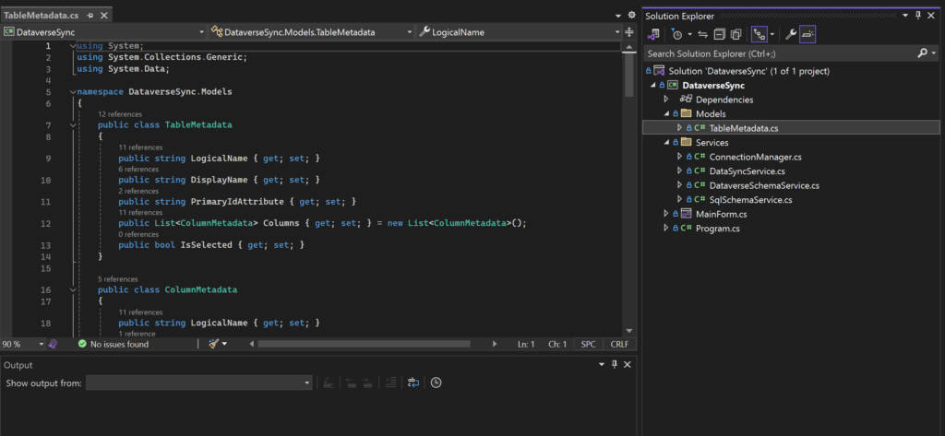
Task: Open Properties wrench in Solution Explorer
Action: [x=791, y=35]
